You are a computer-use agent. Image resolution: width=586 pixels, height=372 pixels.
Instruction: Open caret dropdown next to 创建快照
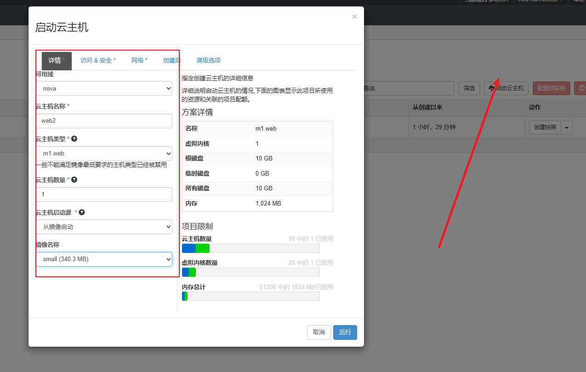point(567,127)
